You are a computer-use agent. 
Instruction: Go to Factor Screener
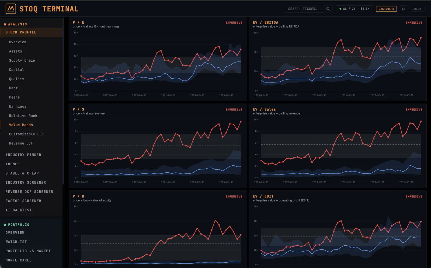(x=23, y=201)
